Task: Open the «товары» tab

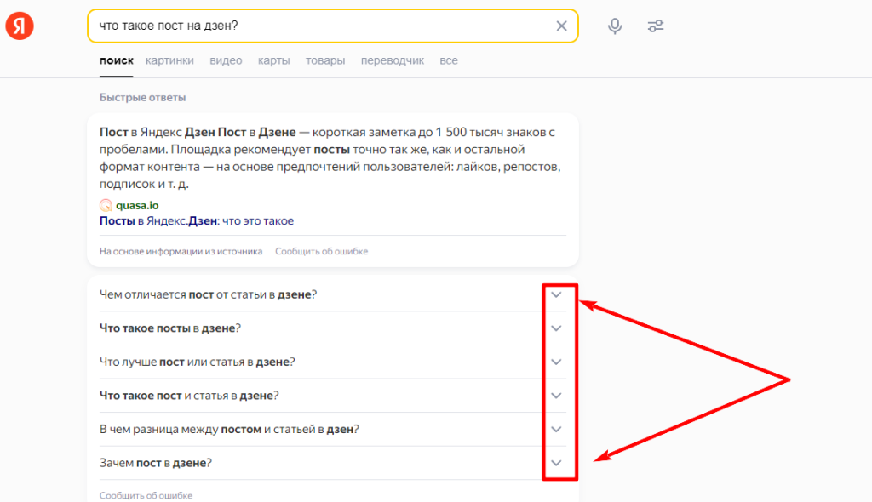Action: click(325, 60)
